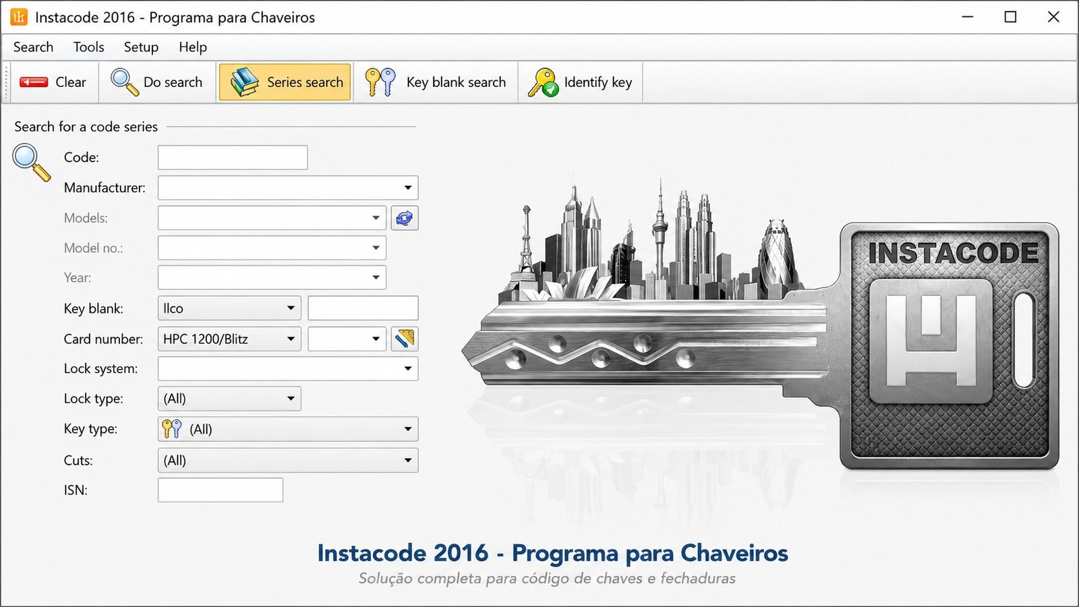1079x607 pixels.
Task: Click the red Clear arrow icon
Action: point(34,82)
